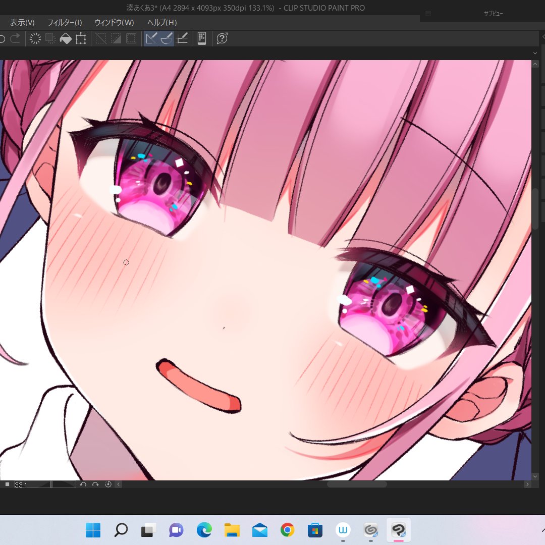This screenshot has height=545, width=545.
Task: Click the Deselect icon in command bar
Action: (x=101, y=38)
